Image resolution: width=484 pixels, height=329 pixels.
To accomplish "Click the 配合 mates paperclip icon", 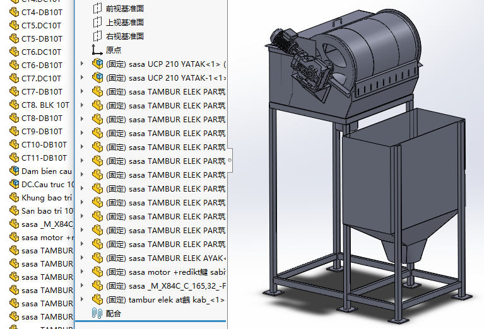I will pyautogui.click(x=97, y=314).
